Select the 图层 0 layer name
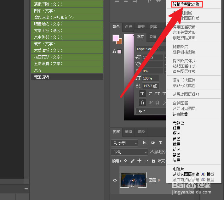224x200 pixels. click(154, 180)
